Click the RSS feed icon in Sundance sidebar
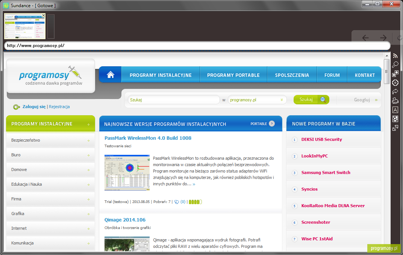Screen dimensions: 403x255 [x=395, y=56]
